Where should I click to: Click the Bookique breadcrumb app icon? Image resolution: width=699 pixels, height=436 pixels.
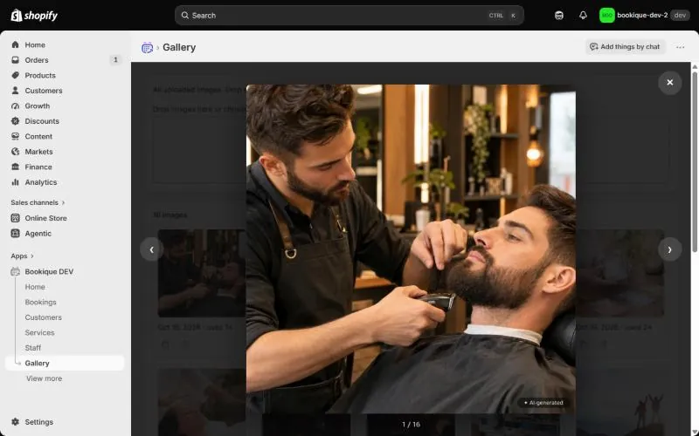[147, 48]
